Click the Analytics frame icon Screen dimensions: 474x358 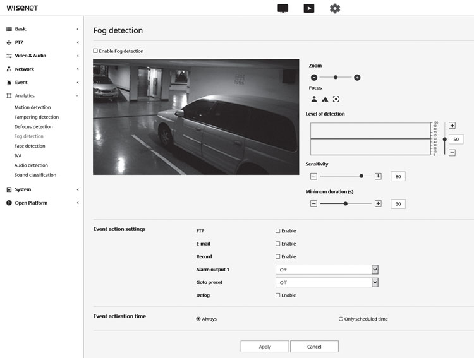pos(9,96)
